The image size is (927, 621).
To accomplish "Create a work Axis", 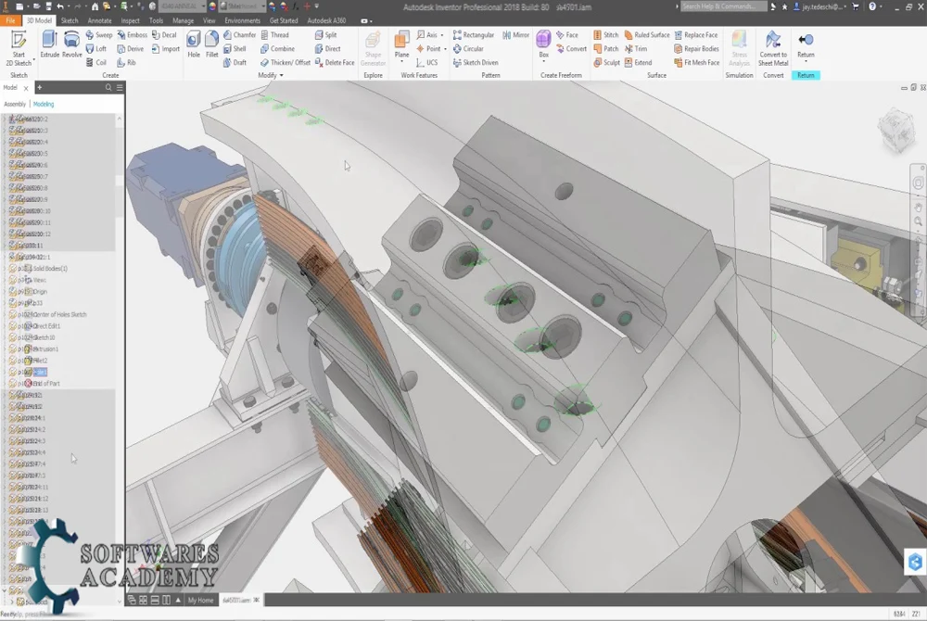I will click(426, 35).
